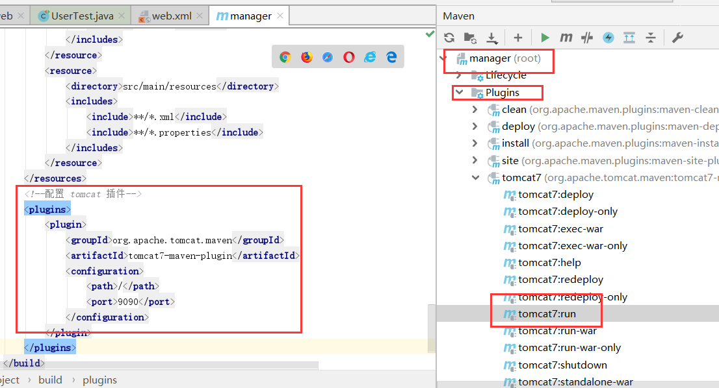Close the web.xml tab
The height and width of the screenshot is (388, 719).
click(200, 16)
